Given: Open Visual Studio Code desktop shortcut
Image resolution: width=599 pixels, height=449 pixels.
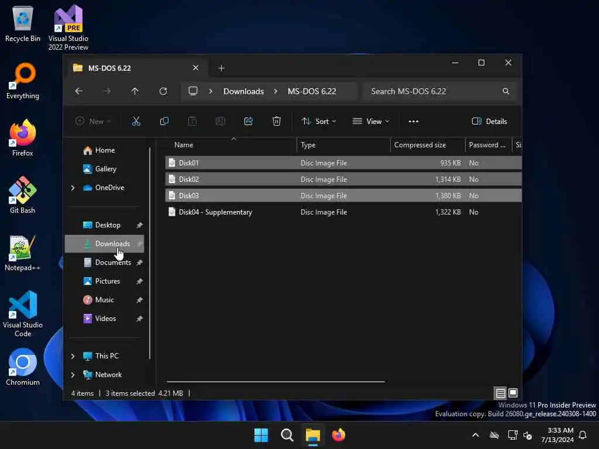Looking at the screenshot, I should point(23,314).
